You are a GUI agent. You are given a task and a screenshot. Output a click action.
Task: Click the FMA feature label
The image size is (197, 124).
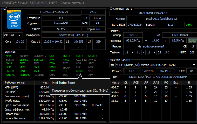pyautogui.click(x=52, y=63)
